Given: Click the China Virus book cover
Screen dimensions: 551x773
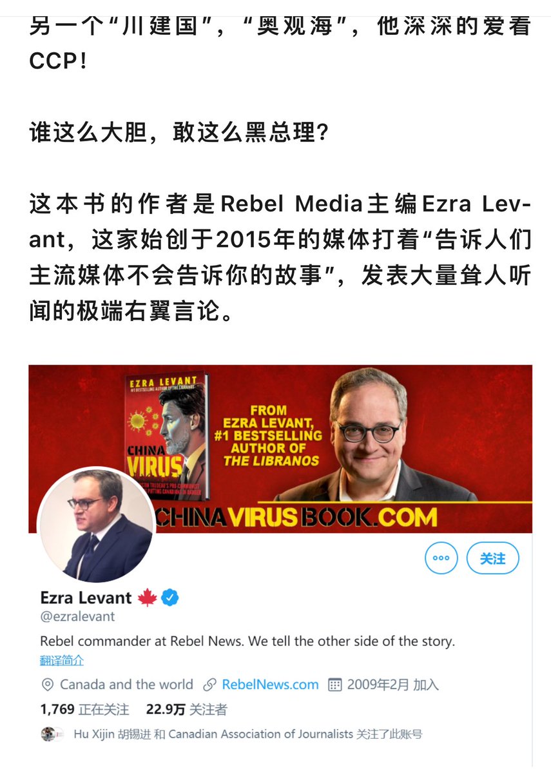Looking at the screenshot, I should pyautogui.click(x=167, y=436).
